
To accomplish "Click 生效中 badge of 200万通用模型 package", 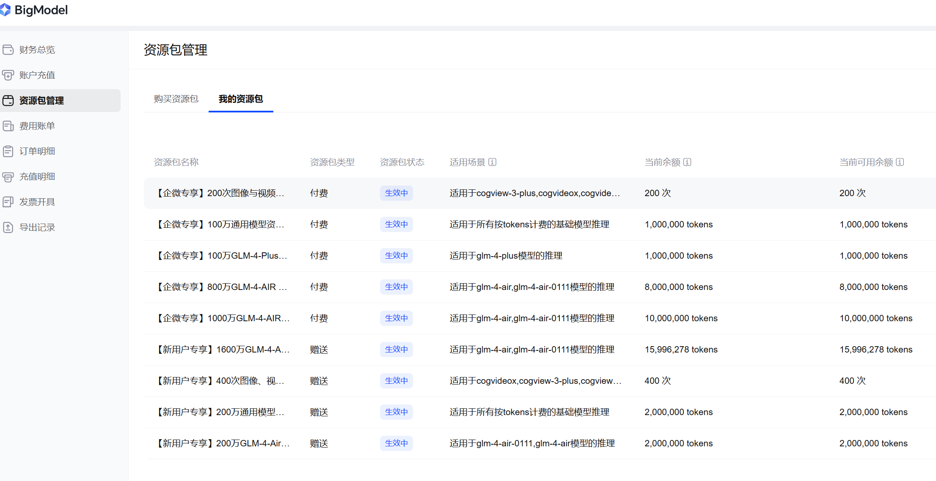I will pos(396,412).
